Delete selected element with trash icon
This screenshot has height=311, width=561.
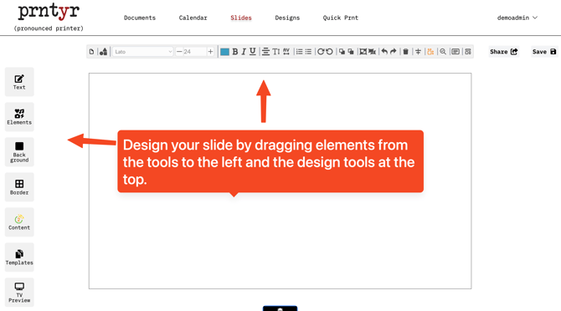[405, 52]
